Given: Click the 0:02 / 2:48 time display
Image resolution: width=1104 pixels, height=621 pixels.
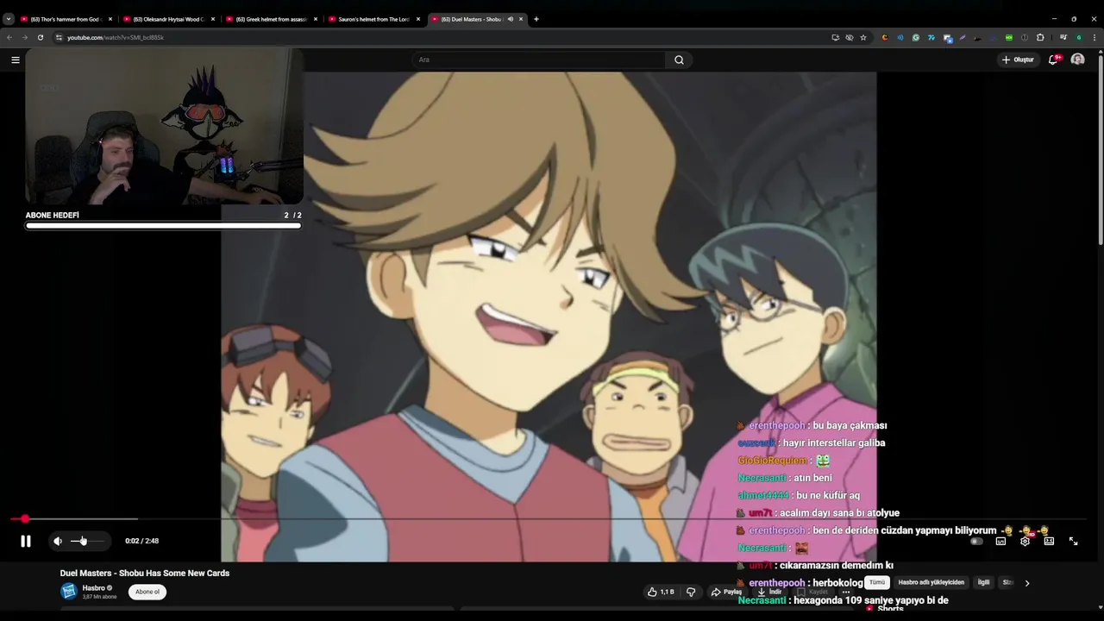Looking at the screenshot, I should pos(141,541).
